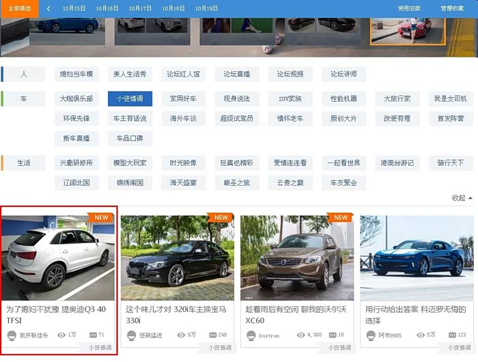Open the SUV家族 category
Image resolution: width=478 pixels, height=362 pixels.
[x=290, y=99]
